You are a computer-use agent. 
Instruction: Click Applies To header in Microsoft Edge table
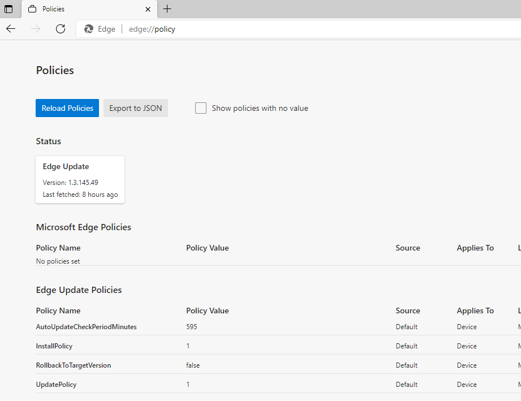coord(475,248)
